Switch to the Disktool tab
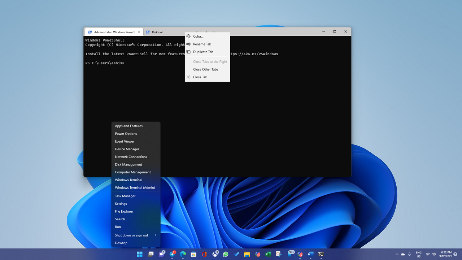The width and height of the screenshot is (462, 260). click(157, 32)
